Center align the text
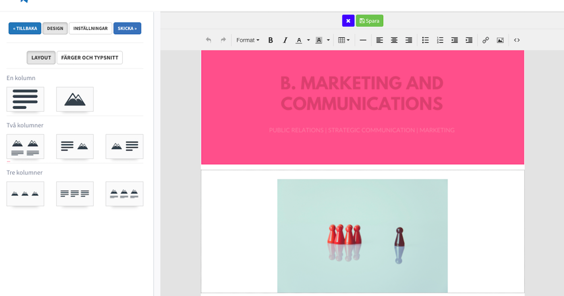The height and width of the screenshot is (296, 564). [394, 40]
